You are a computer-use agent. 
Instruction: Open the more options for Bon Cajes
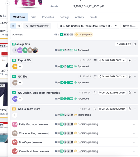(x=134, y=142)
